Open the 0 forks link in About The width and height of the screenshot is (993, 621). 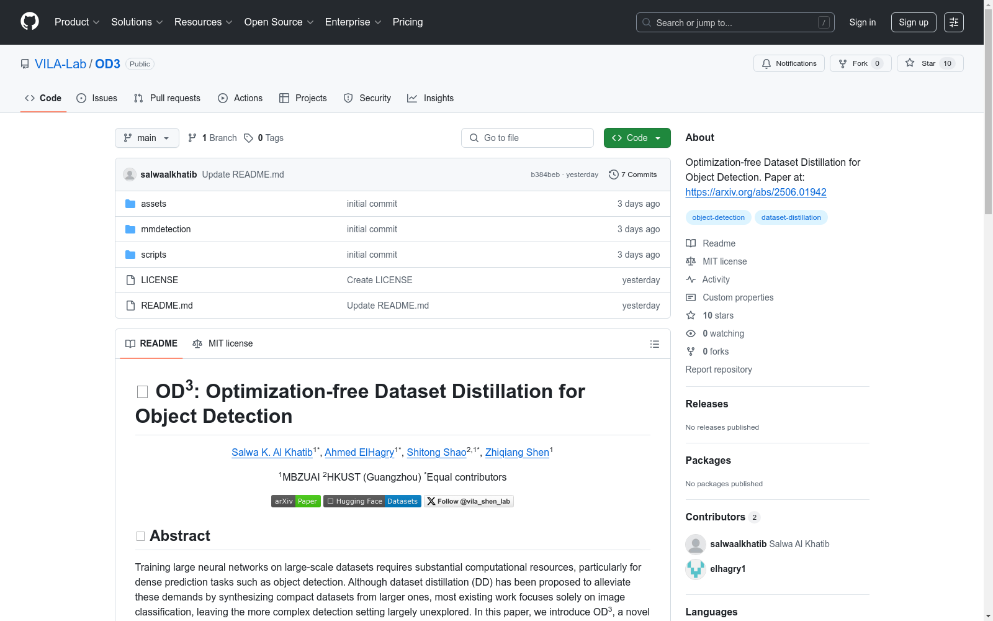click(x=708, y=351)
